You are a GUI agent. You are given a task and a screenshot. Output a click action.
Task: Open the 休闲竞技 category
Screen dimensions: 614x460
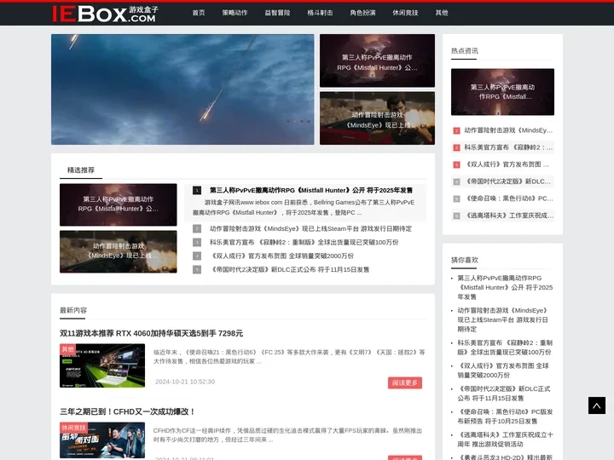[405, 13]
